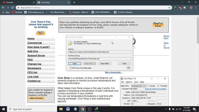Open ThePirateBay bookmark
The width and height of the screenshot is (199, 112).
tap(35, 12)
